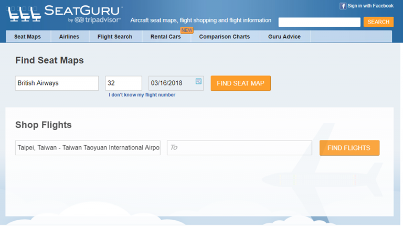Open the Seat Maps tab

coord(27,37)
